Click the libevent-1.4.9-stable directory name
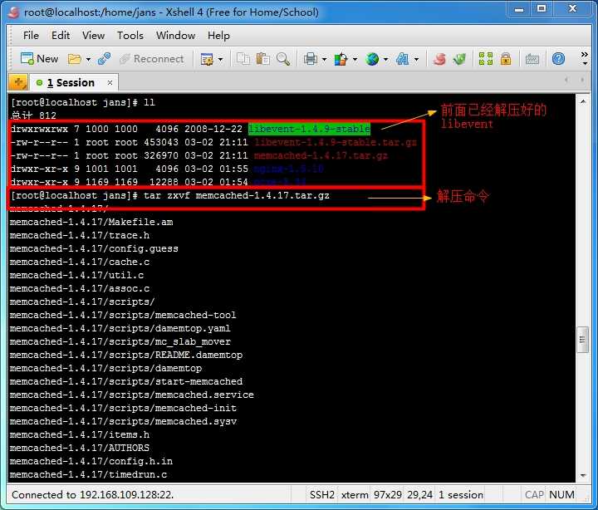The image size is (598, 510). click(x=309, y=129)
